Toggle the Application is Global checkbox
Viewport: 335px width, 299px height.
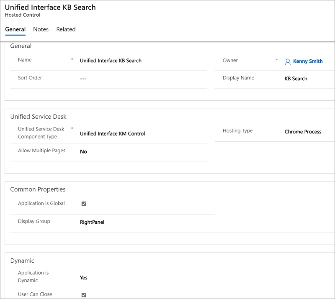[x=84, y=204]
